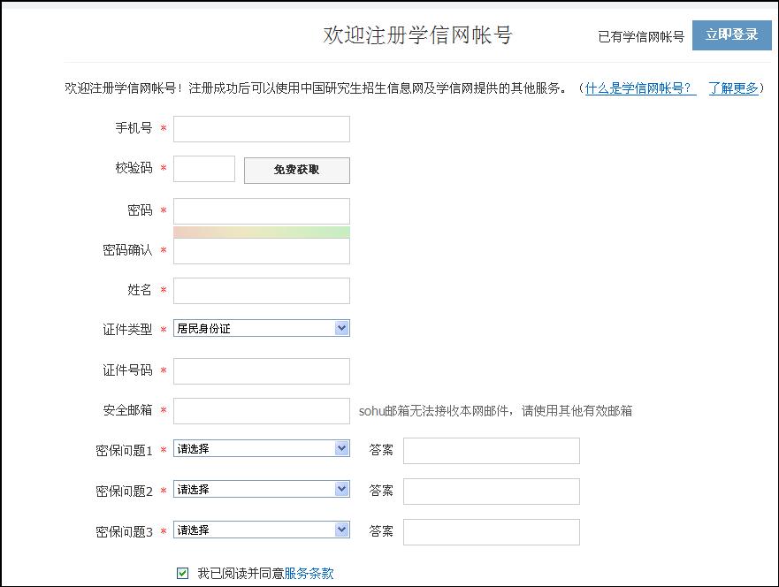779x587 pixels.
Task: Click the 姓名 name input box
Action: [262, 291]
